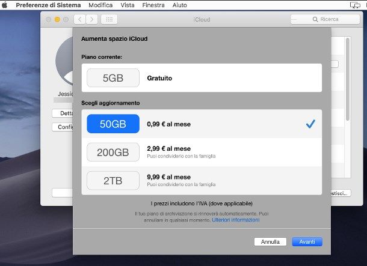The width and height of the screenshot is (367, 266).
Task: Click 'Puoi condividerlo con la famiglia' under 200GB
Action: point(181,156)
